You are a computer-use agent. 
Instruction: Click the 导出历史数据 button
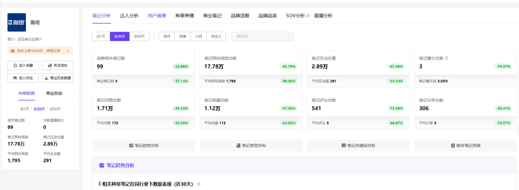[58, 78]
